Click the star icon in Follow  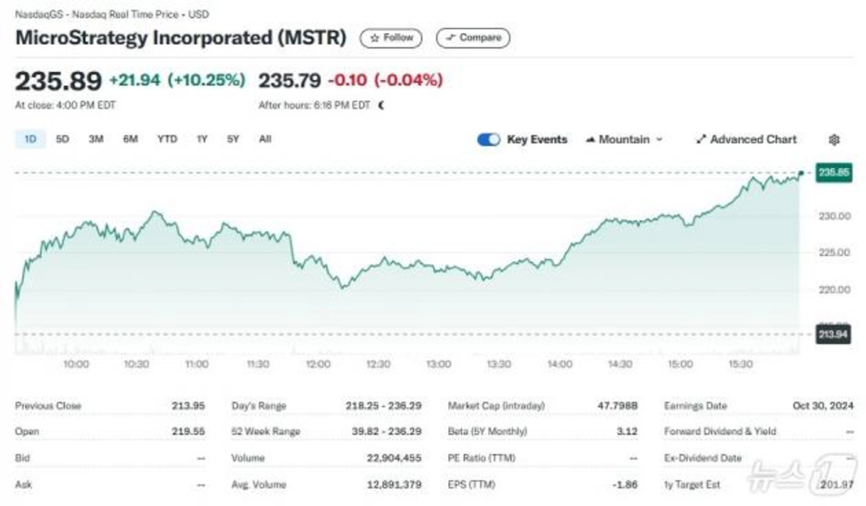tap(375, 38)
